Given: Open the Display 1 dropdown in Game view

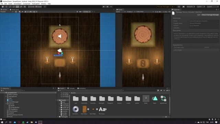Looking at the screenshot, I should 131,12.
